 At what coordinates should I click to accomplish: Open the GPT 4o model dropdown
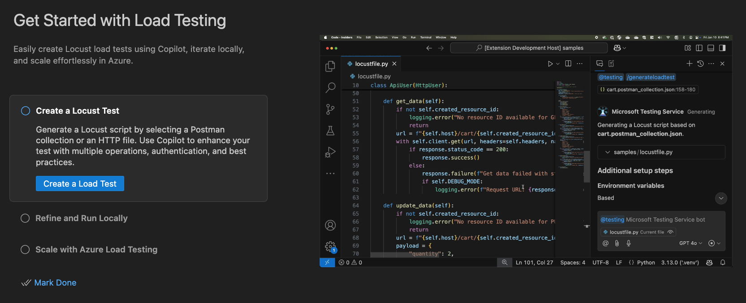[690, 243]
